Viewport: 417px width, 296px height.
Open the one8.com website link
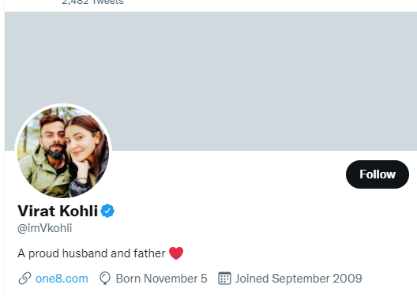[x=62, y=279]
